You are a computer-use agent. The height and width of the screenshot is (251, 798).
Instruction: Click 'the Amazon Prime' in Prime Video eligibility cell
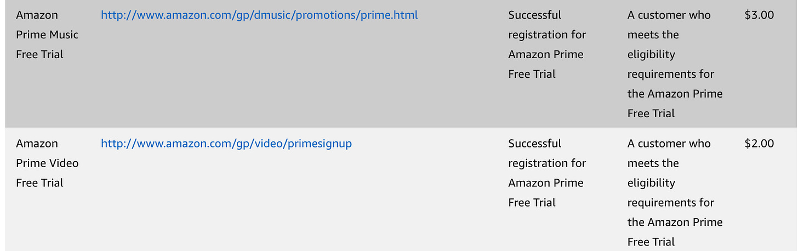[x=675, y=222]
